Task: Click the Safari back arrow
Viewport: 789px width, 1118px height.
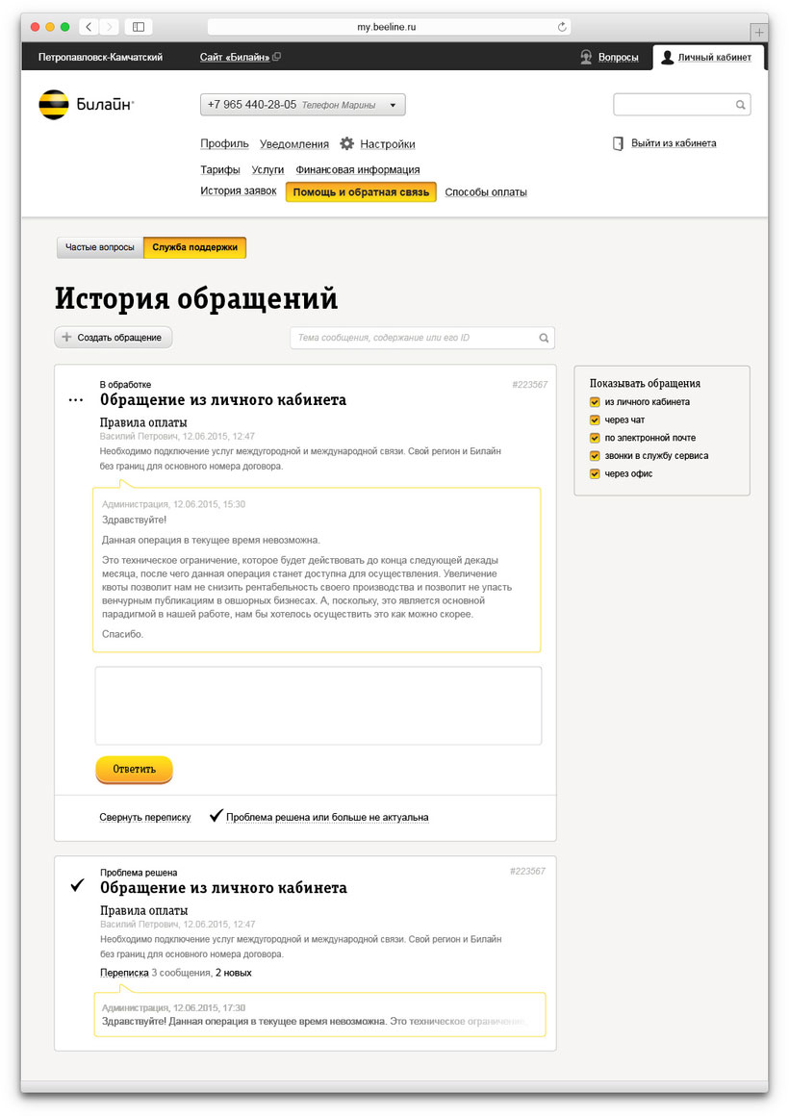Action: click(89, 27)
